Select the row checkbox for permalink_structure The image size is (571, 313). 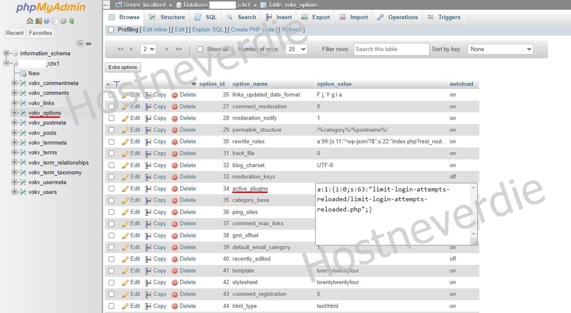tap(112, 130)
